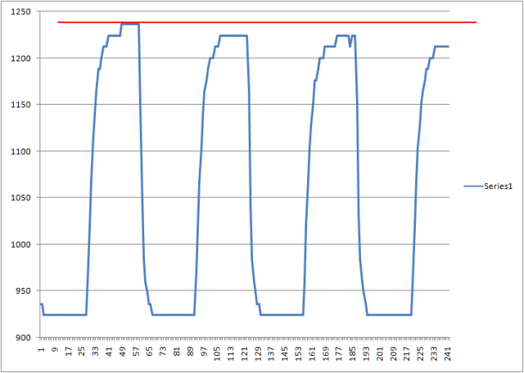Click the Series1 legend label
This screenshot has height=373, width=524.
(496, 186)
